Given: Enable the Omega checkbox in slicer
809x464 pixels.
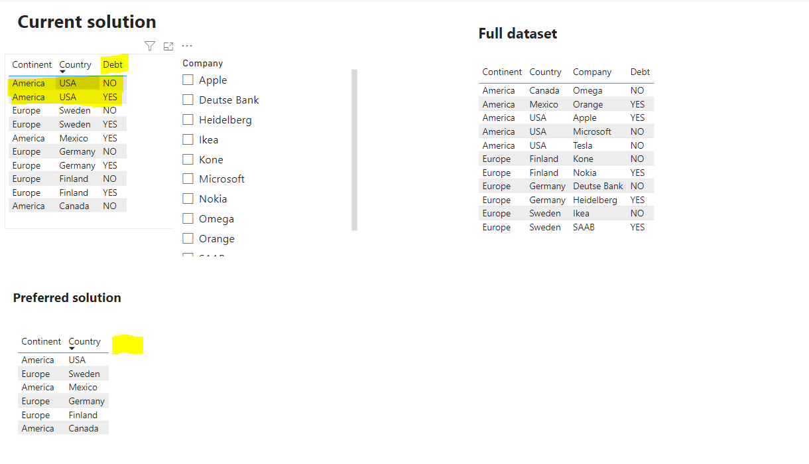Looking at the screenshot, I should [x=188, y=218].
